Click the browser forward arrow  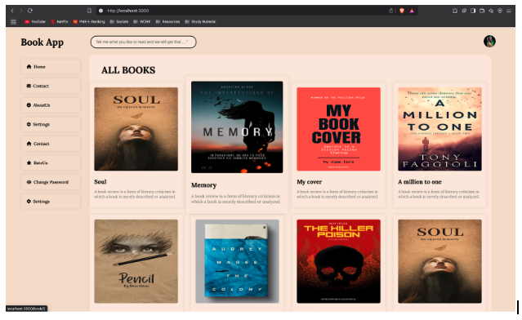coord(21,11)
